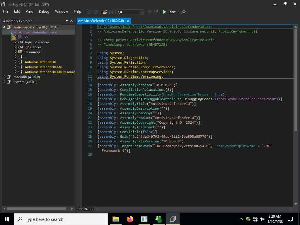This screenshot has width=300, height=225.
Task: Expand the Resources folder node
Action: (x=16, y=52)
